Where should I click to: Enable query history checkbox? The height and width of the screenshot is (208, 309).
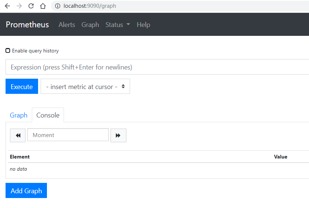[x=8, y=51]
